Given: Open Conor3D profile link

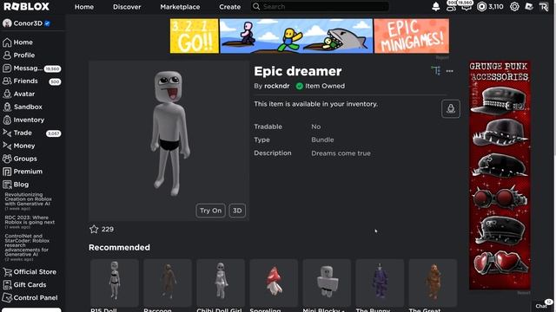Looking at the screenshot, I should [28, 23].
